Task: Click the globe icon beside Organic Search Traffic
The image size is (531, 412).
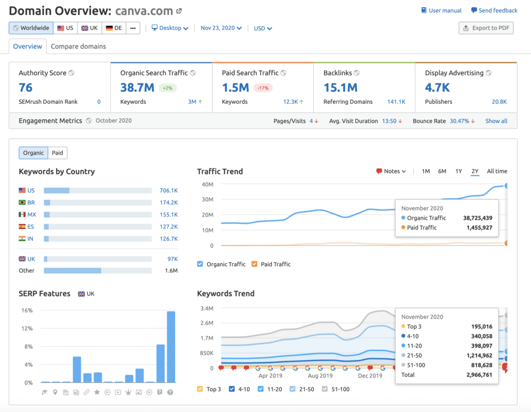Action: click(193, 73)
